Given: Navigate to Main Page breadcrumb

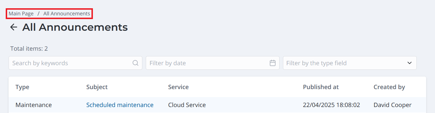Looking at the screenshot, I should [21, 14].
